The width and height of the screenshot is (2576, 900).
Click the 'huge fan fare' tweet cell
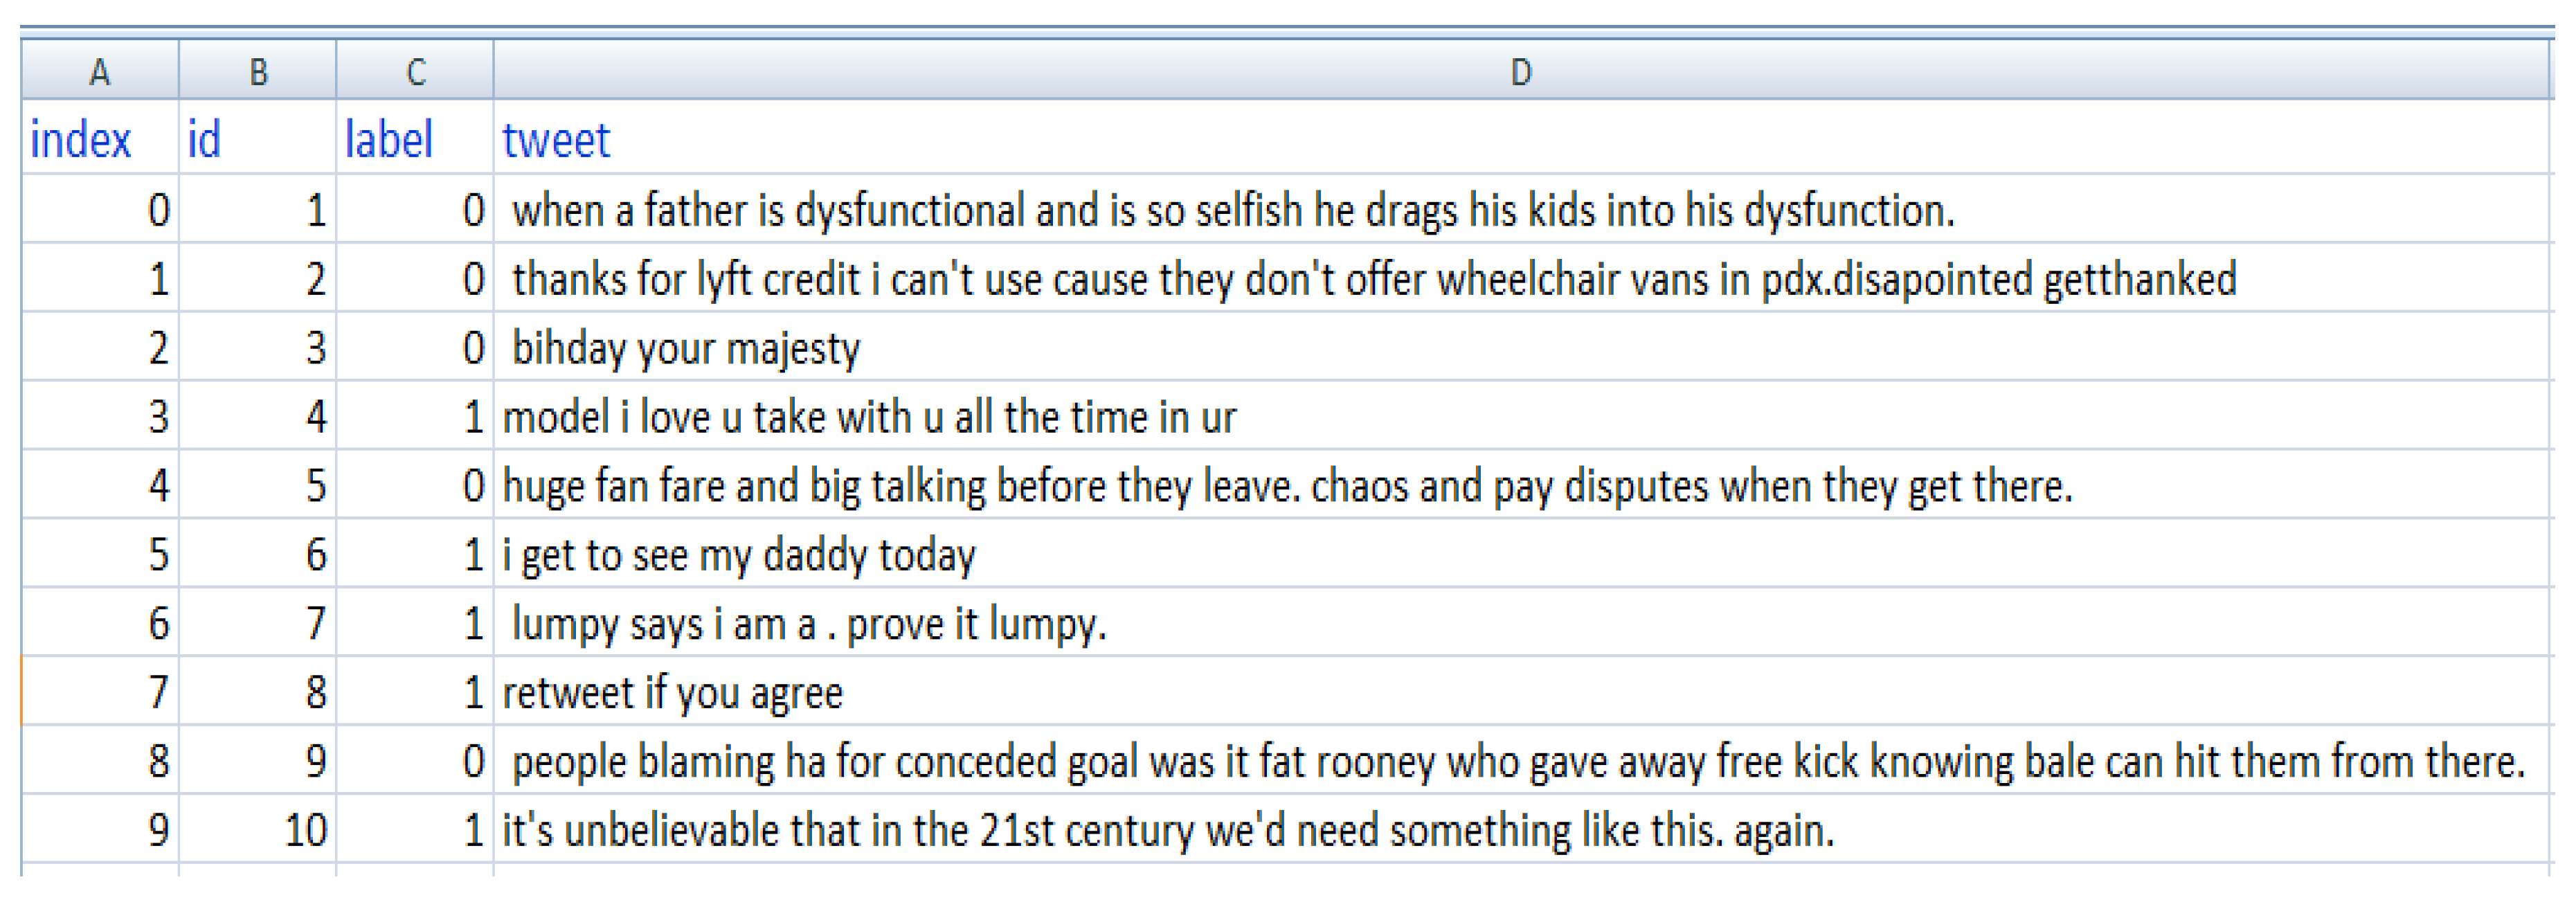(x=1287, y=486)
